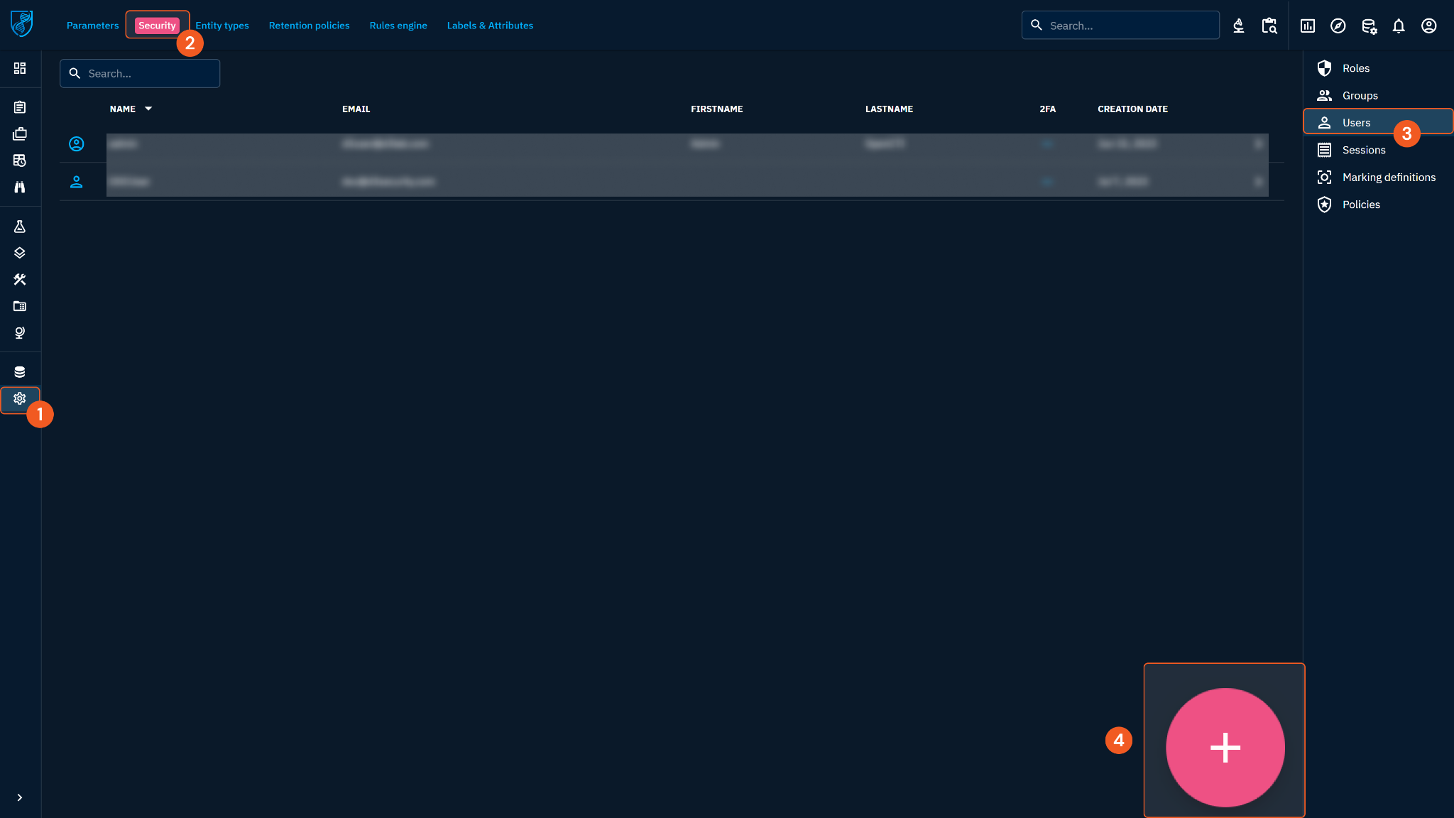This screenshot has height=818, width=1454.
Task: Open the Rules engine tab
Action: (x=398, y=26)
